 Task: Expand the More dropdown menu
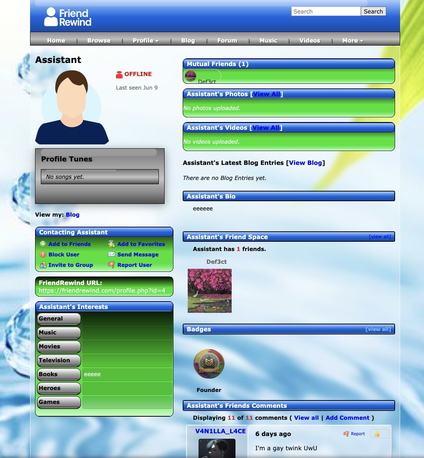[353, 41]
